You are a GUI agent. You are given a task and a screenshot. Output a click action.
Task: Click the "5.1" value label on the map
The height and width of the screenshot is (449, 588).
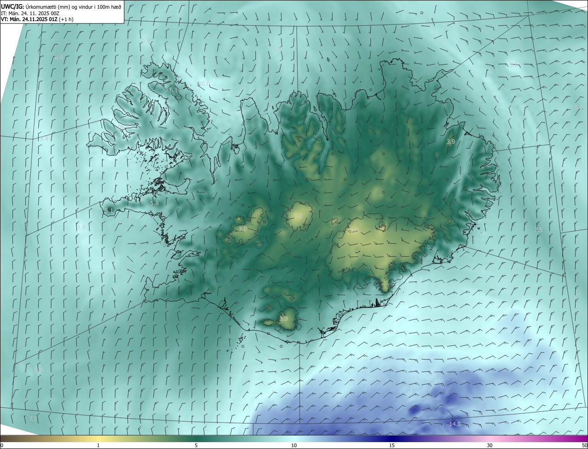[x=108, y=211]
